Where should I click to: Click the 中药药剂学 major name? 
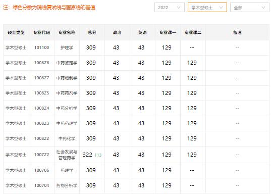(67, 93)
